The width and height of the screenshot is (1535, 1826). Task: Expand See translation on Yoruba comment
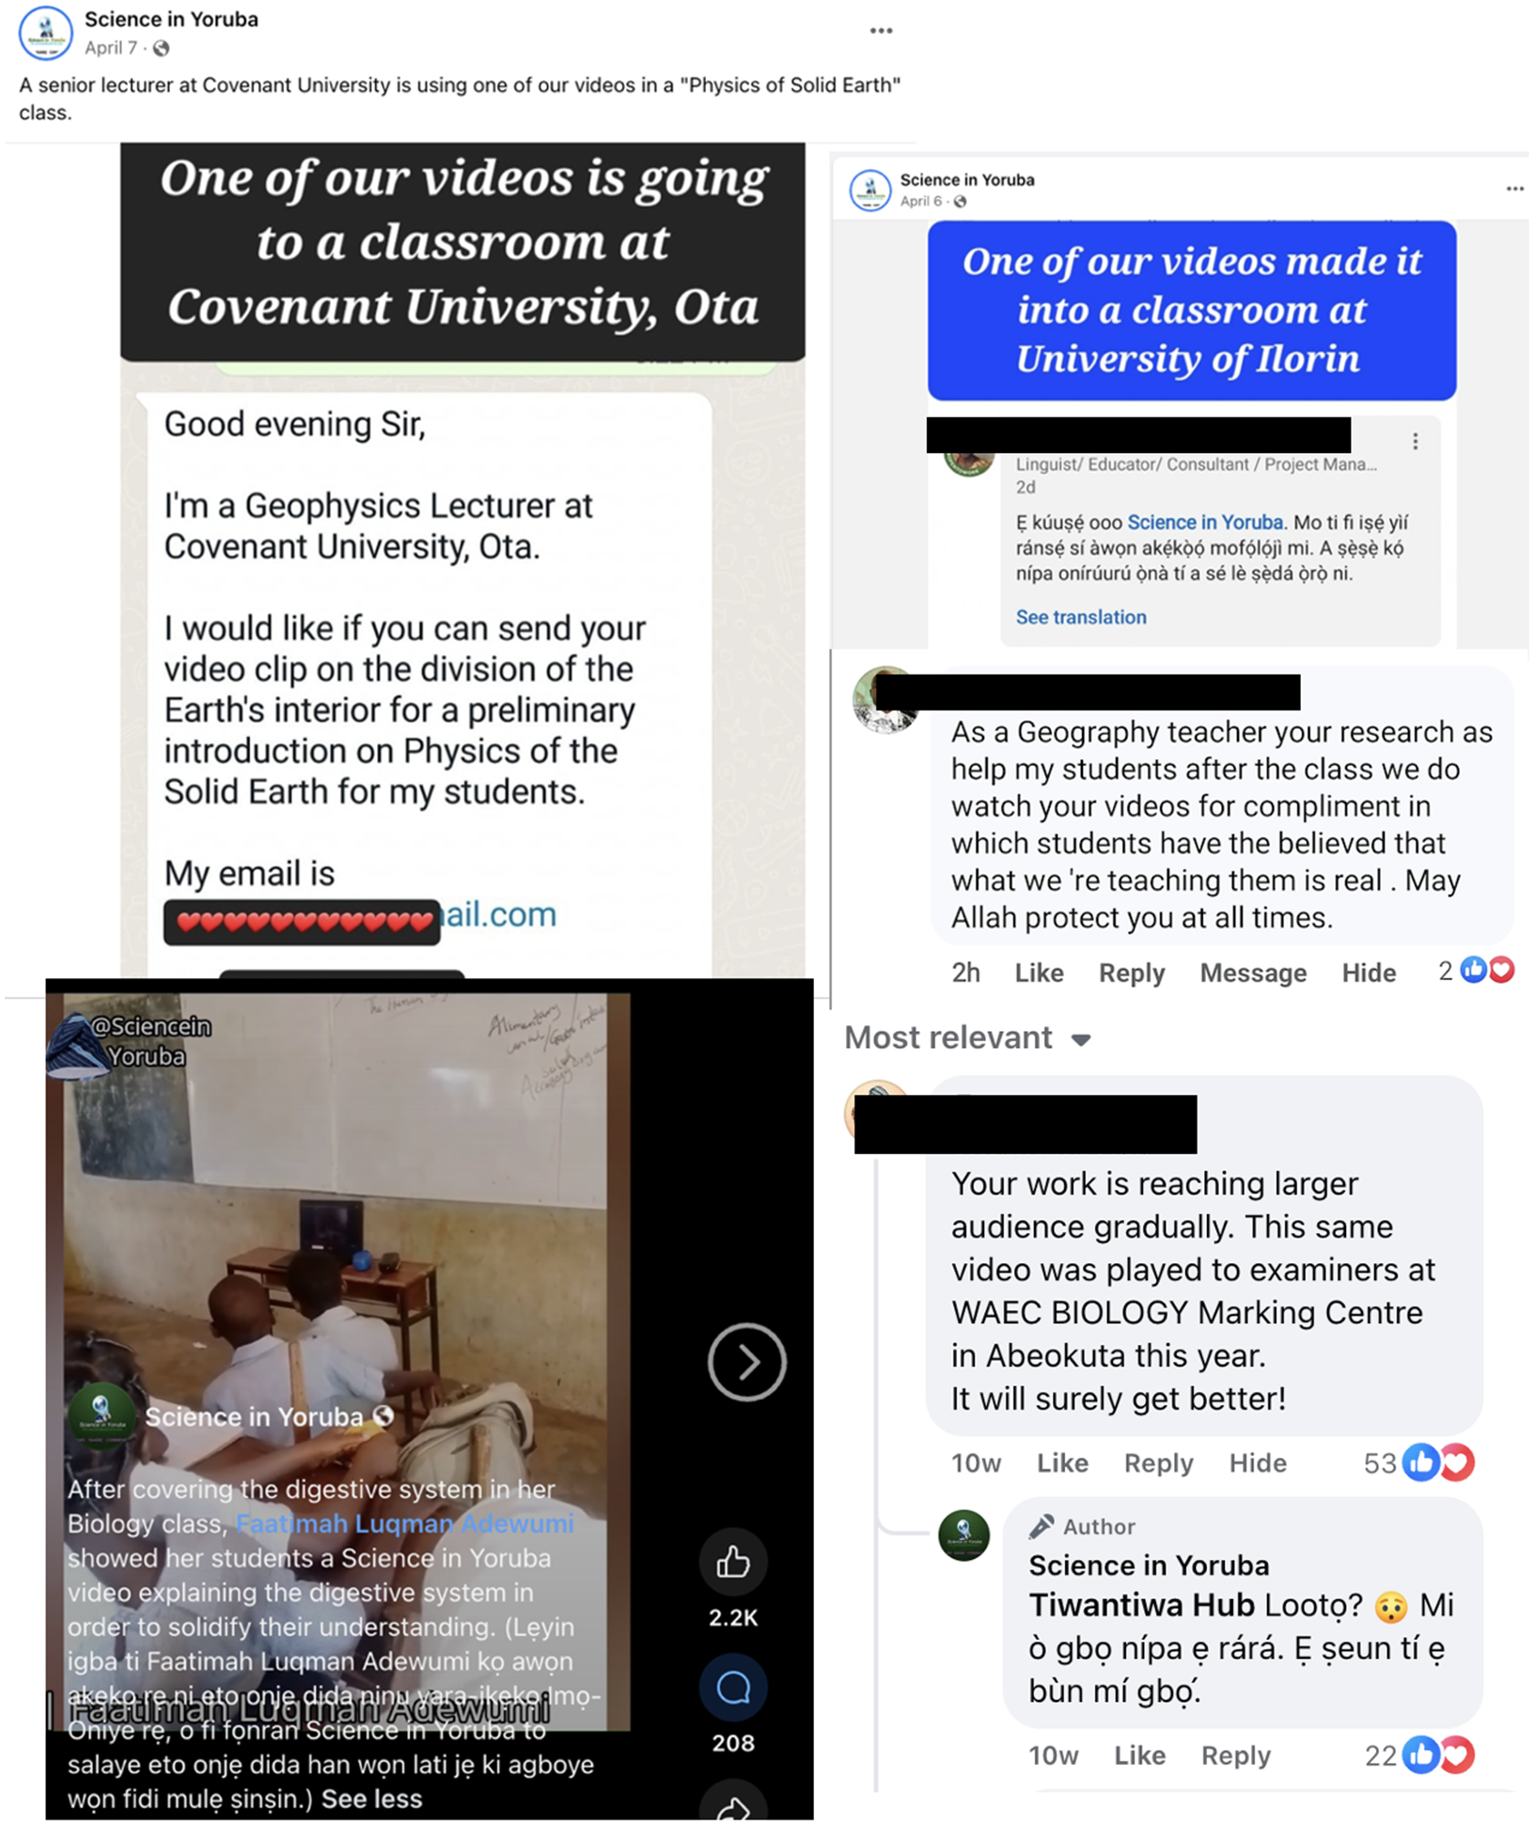(x=1081, y=617)
